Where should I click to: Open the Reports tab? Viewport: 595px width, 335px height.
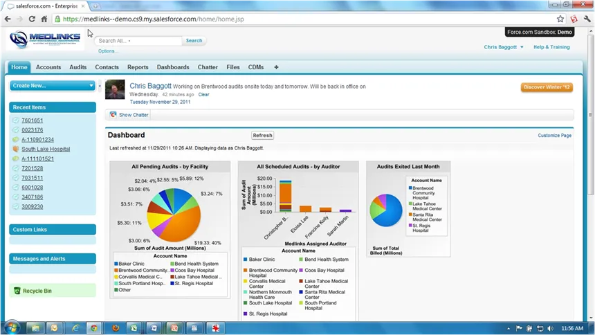pos(138,67)
